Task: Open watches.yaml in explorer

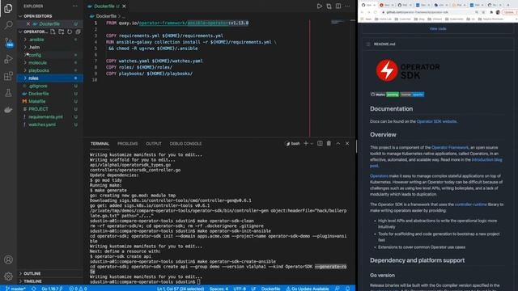Action: coord(42,124)
